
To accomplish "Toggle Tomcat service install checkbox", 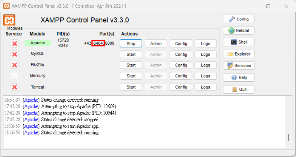I will (14, 87).
